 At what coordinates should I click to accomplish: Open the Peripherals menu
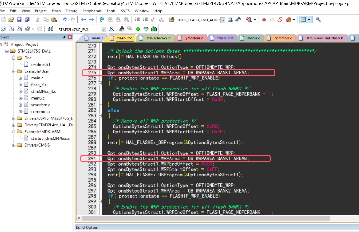pos(92,11)
